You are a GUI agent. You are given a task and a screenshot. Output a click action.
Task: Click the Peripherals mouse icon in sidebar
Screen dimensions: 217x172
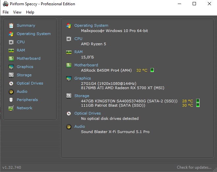11,100
